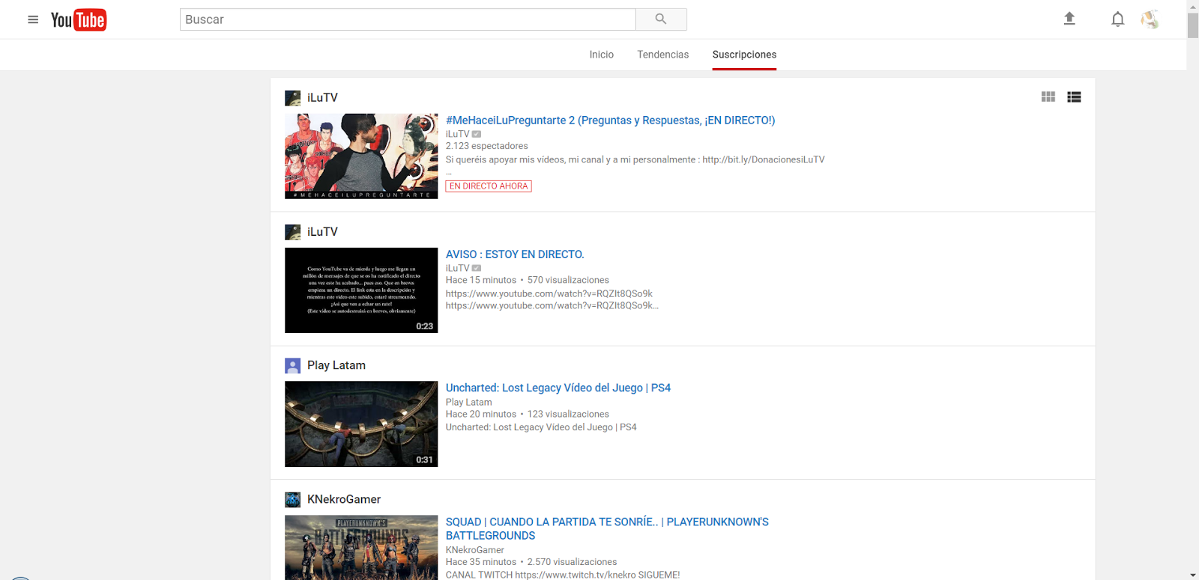Go to the YouTube logo home
1199x580 pixels.
79,19
